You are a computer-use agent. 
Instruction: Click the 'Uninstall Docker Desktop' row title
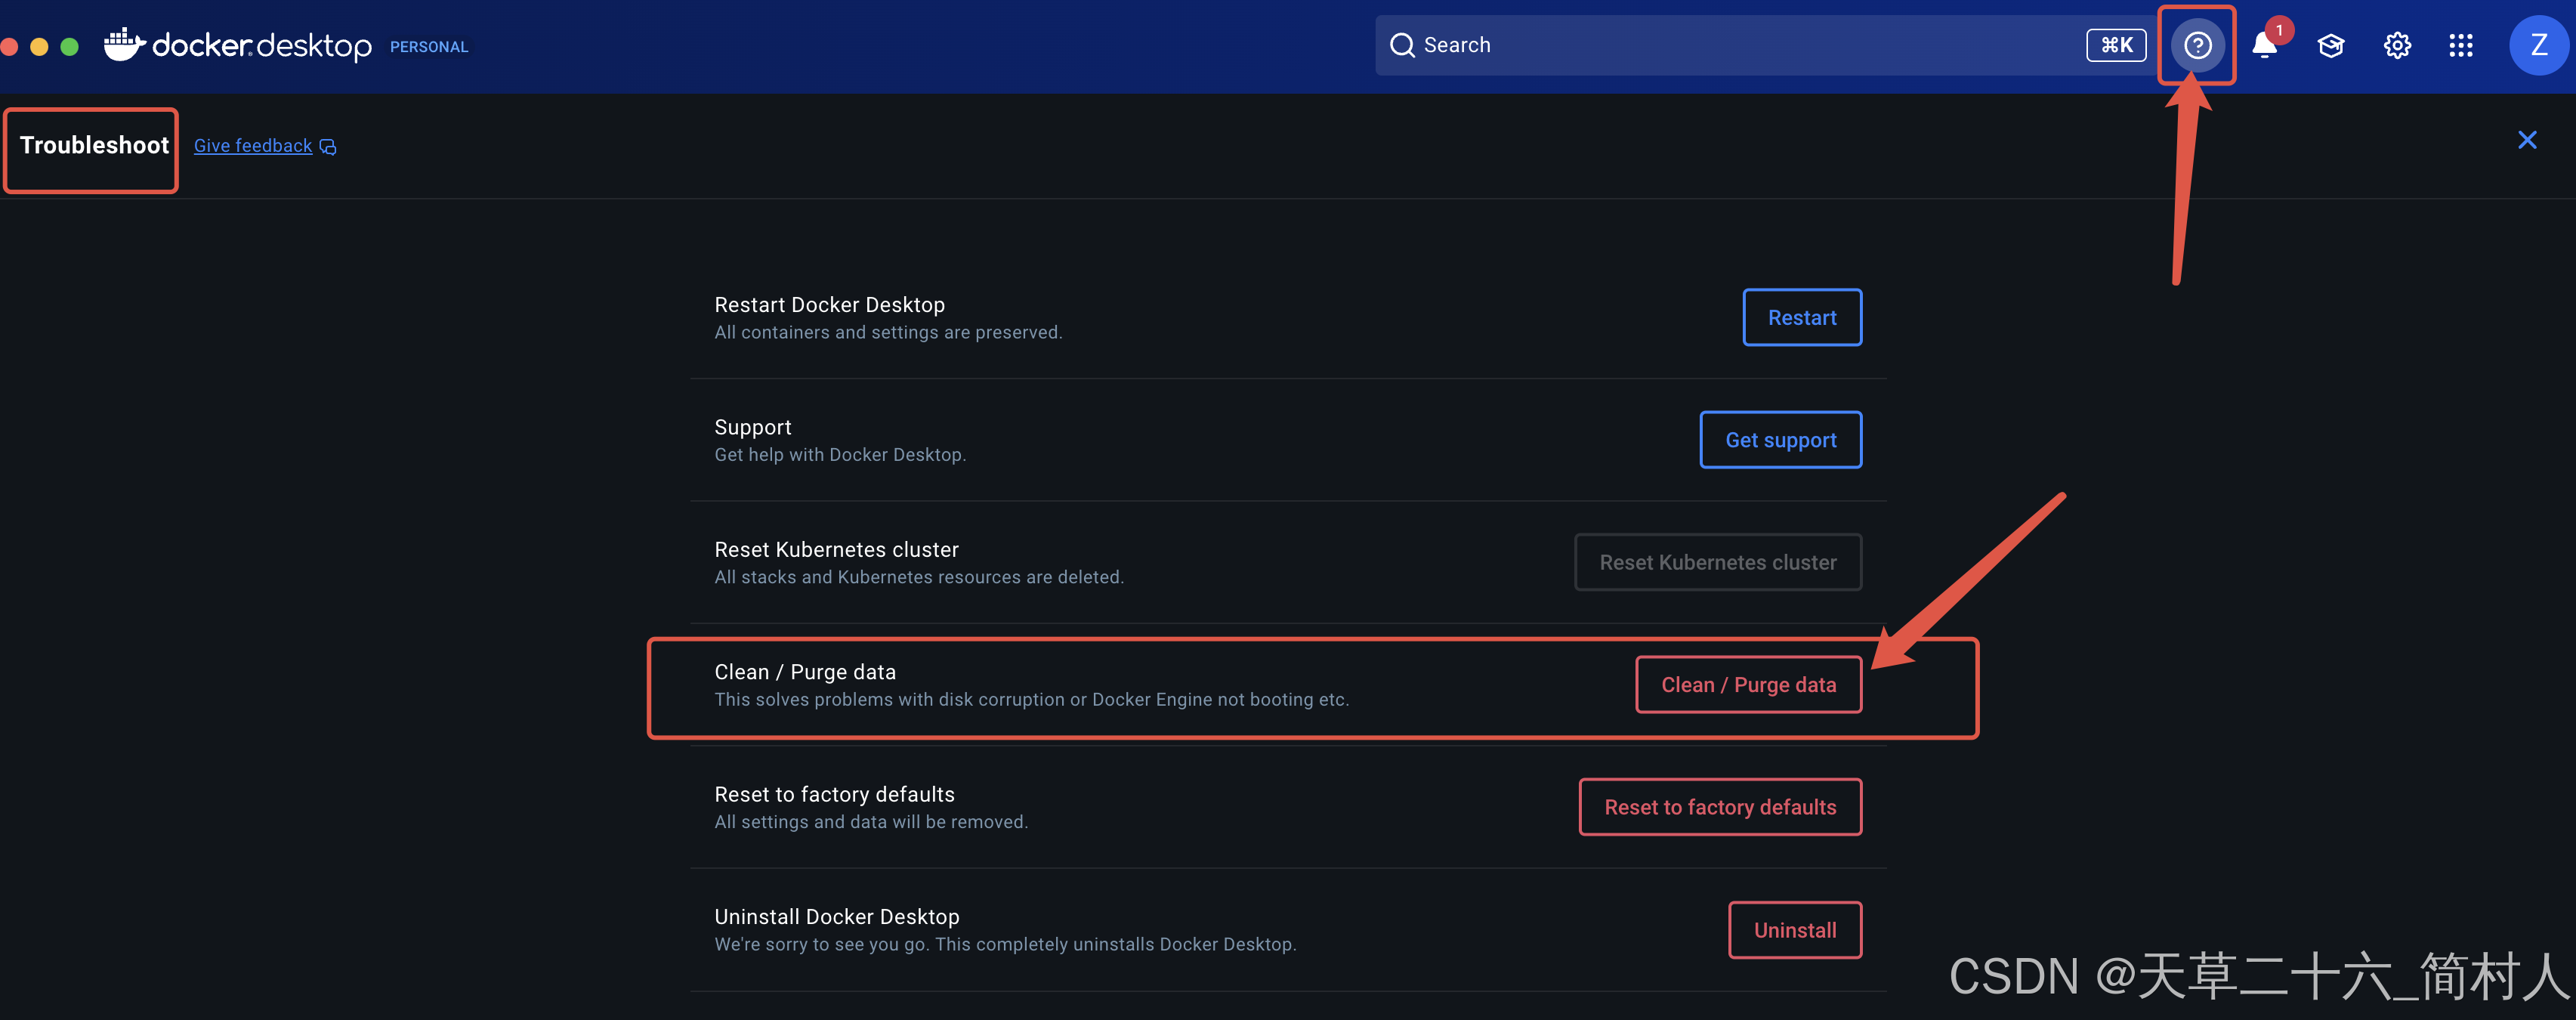837,917
